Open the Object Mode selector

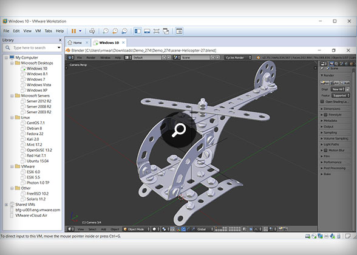(137, 229)
